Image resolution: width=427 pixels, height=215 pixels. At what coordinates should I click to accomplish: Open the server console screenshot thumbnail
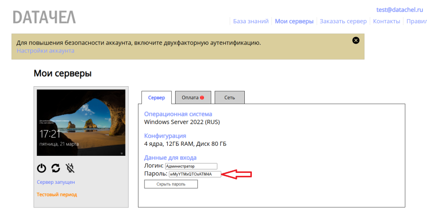coord(81,122)
